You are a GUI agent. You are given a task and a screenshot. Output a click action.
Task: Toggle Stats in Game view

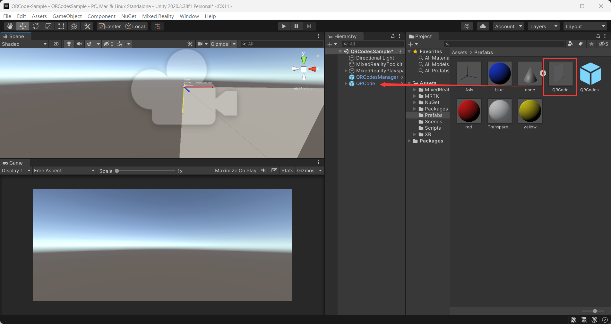287,171
